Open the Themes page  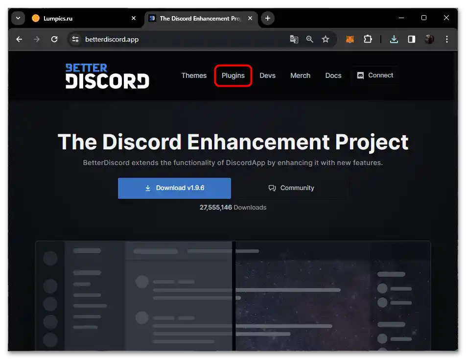(194, 75)
